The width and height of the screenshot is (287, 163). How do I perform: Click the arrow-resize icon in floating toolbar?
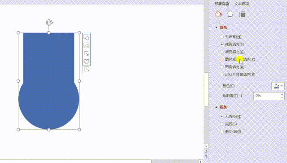coord(86,53)
